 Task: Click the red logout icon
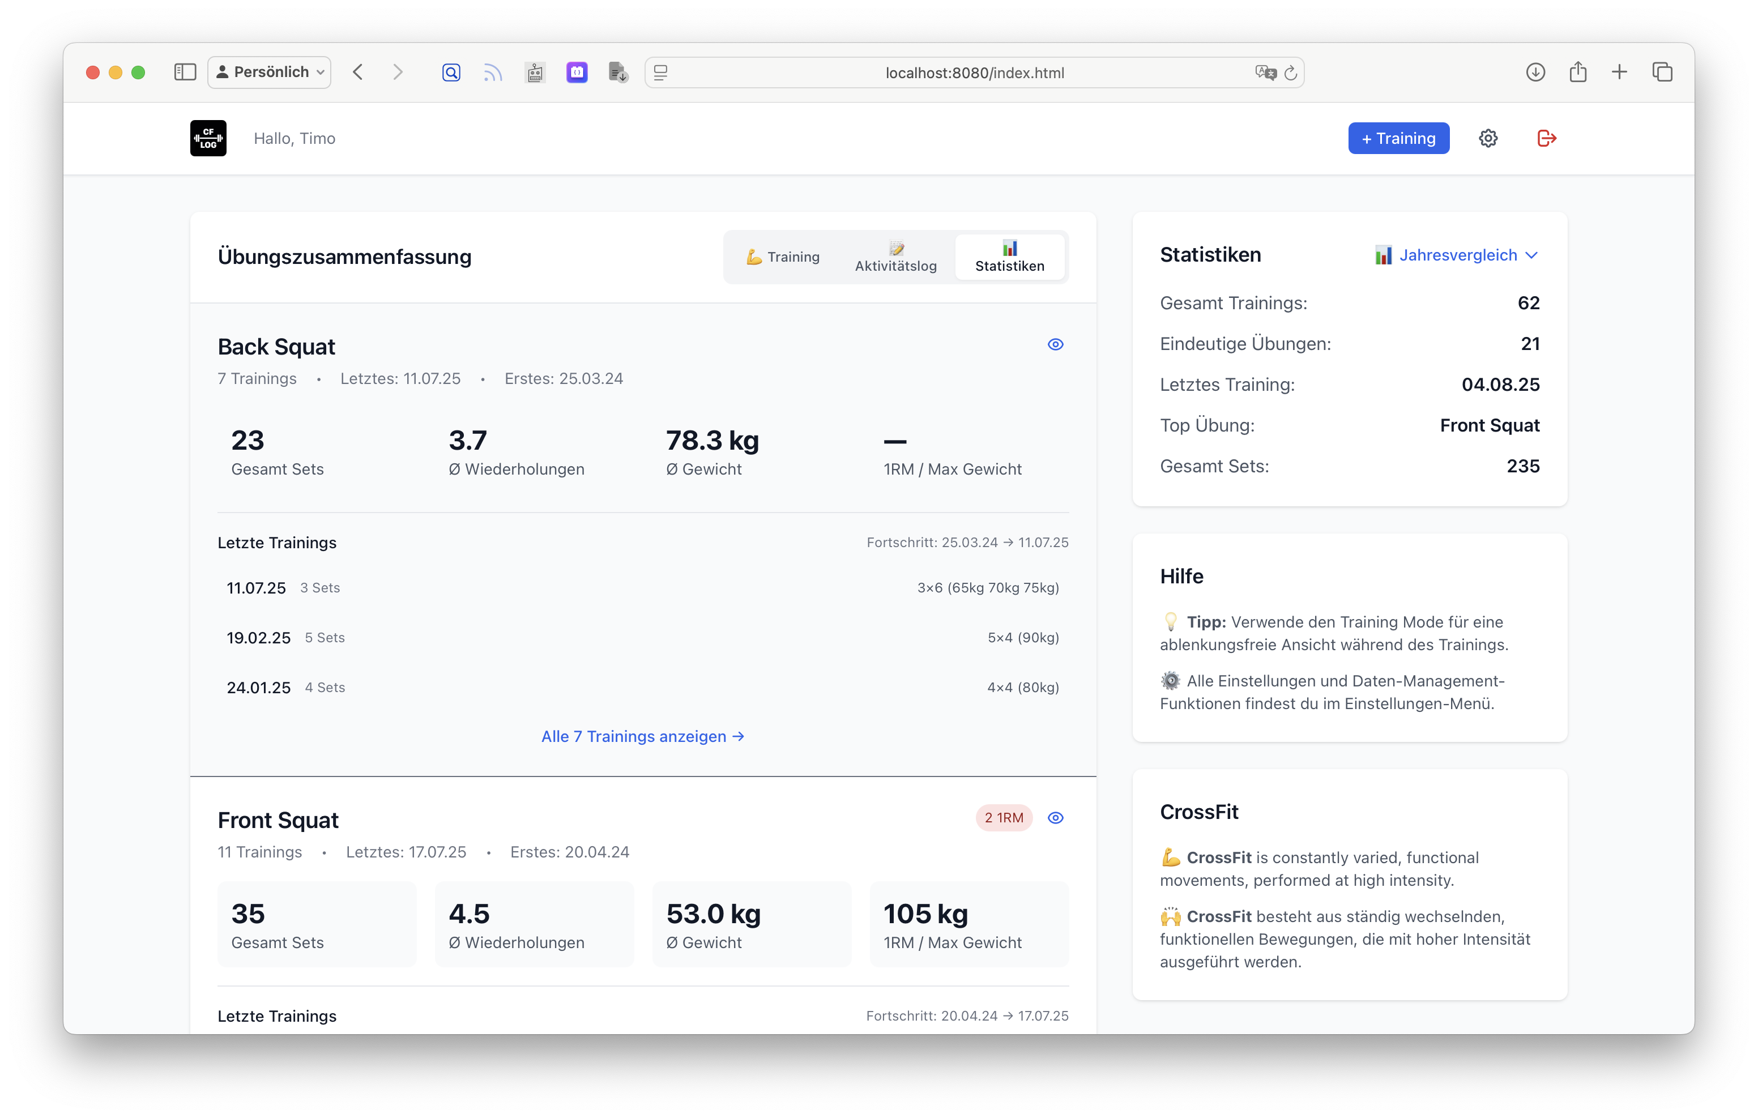(1546, 138)
